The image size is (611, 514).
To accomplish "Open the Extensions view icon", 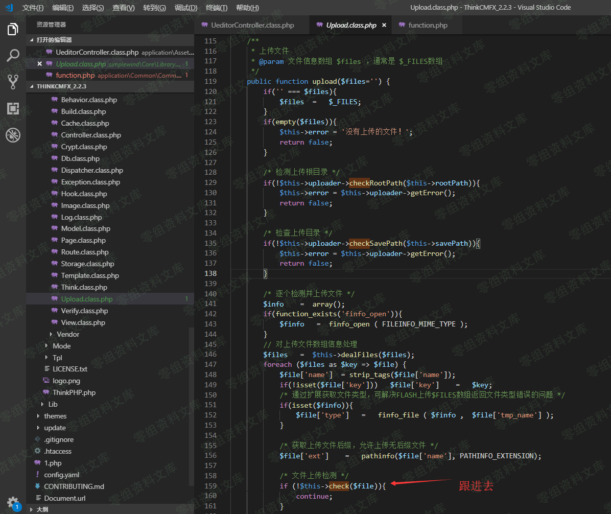I will point(13,108).
